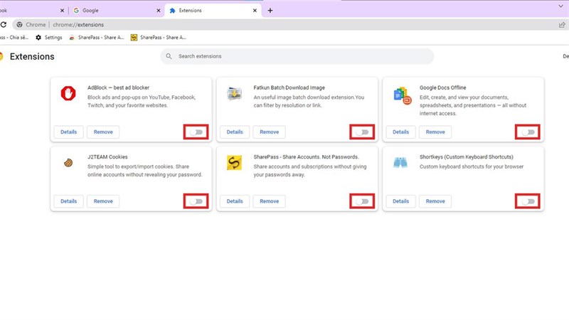Viewport: 569px width, 320px height.
Task: Click the AdBlock red hand icon
Action: coord(68,93)
